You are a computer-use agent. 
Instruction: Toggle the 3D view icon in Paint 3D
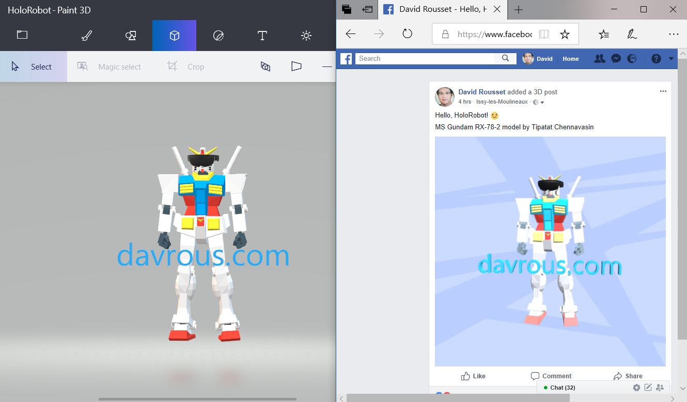click(x=266, y=66)
